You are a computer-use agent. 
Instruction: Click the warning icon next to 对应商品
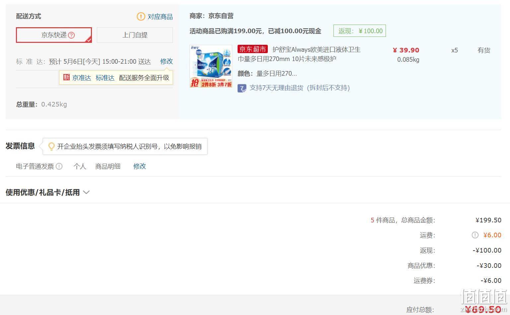tap(141, 16)
